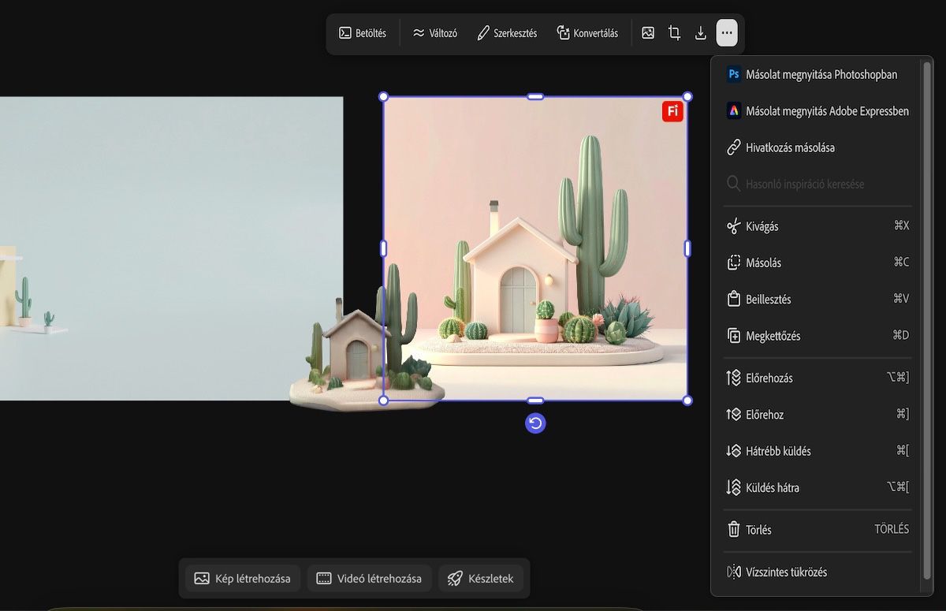Select Másolat megnyitása Photoshopban
The width and height of the screenshot is (946, 611).
812,74
